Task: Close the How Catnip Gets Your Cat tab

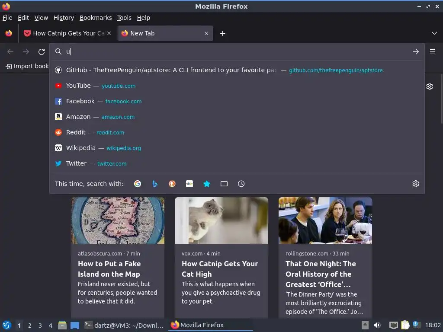Action: 109,33
